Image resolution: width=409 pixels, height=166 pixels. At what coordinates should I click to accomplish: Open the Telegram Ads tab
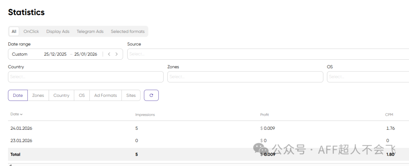coord(90,31)
